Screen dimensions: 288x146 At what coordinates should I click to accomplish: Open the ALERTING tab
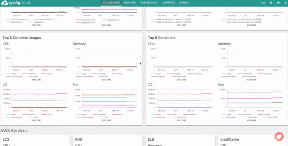click(169, 3)
